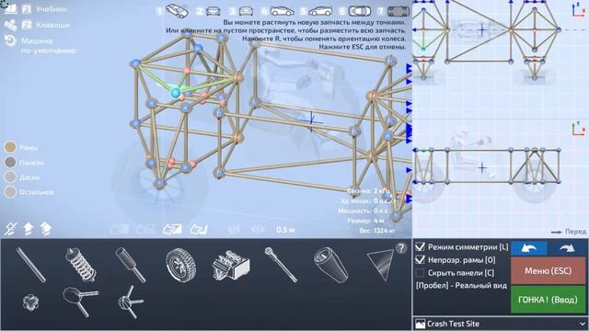Click the 0.5 м grid step value
This screenshot has height=331, width=589.
tap(285, 230)
